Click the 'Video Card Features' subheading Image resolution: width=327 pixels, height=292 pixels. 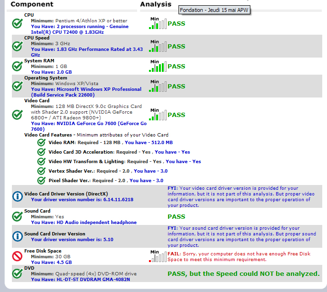click(x=48, y=135)
